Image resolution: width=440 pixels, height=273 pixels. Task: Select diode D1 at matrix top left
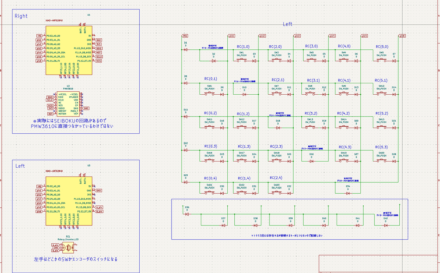(x=185, y=49)
